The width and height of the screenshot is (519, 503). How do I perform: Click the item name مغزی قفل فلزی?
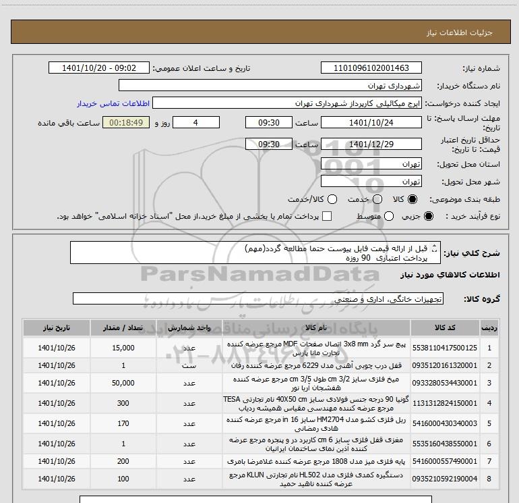pos(316,444)
